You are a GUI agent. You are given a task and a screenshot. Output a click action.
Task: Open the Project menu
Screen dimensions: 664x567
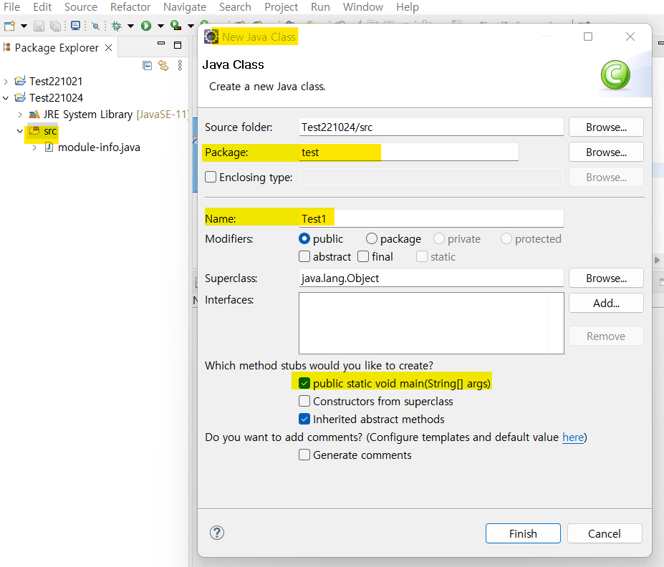[x=282, y=7]
